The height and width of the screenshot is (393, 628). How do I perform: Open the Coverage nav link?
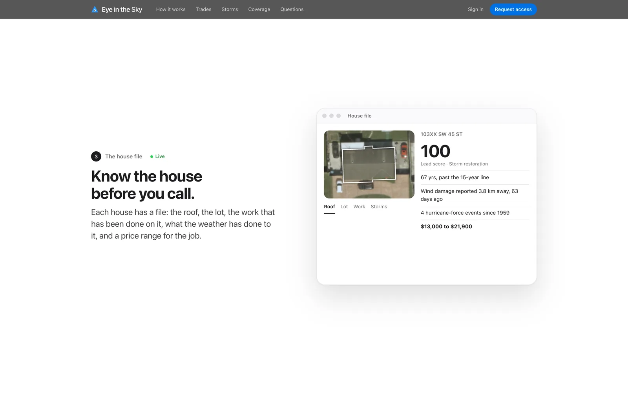(x=259, y=9)
